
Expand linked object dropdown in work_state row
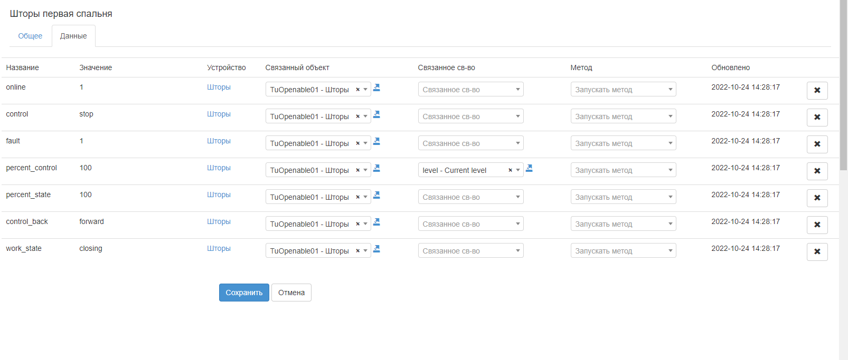pos(365,251)
